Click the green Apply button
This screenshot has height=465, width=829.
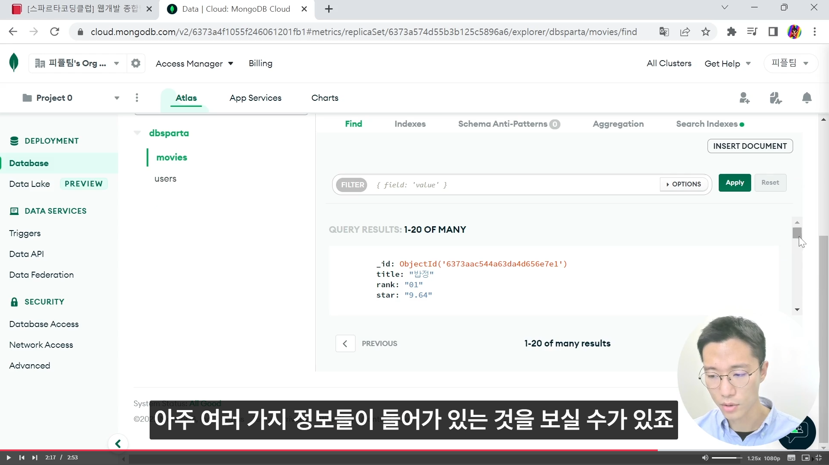tap(734, 183)
